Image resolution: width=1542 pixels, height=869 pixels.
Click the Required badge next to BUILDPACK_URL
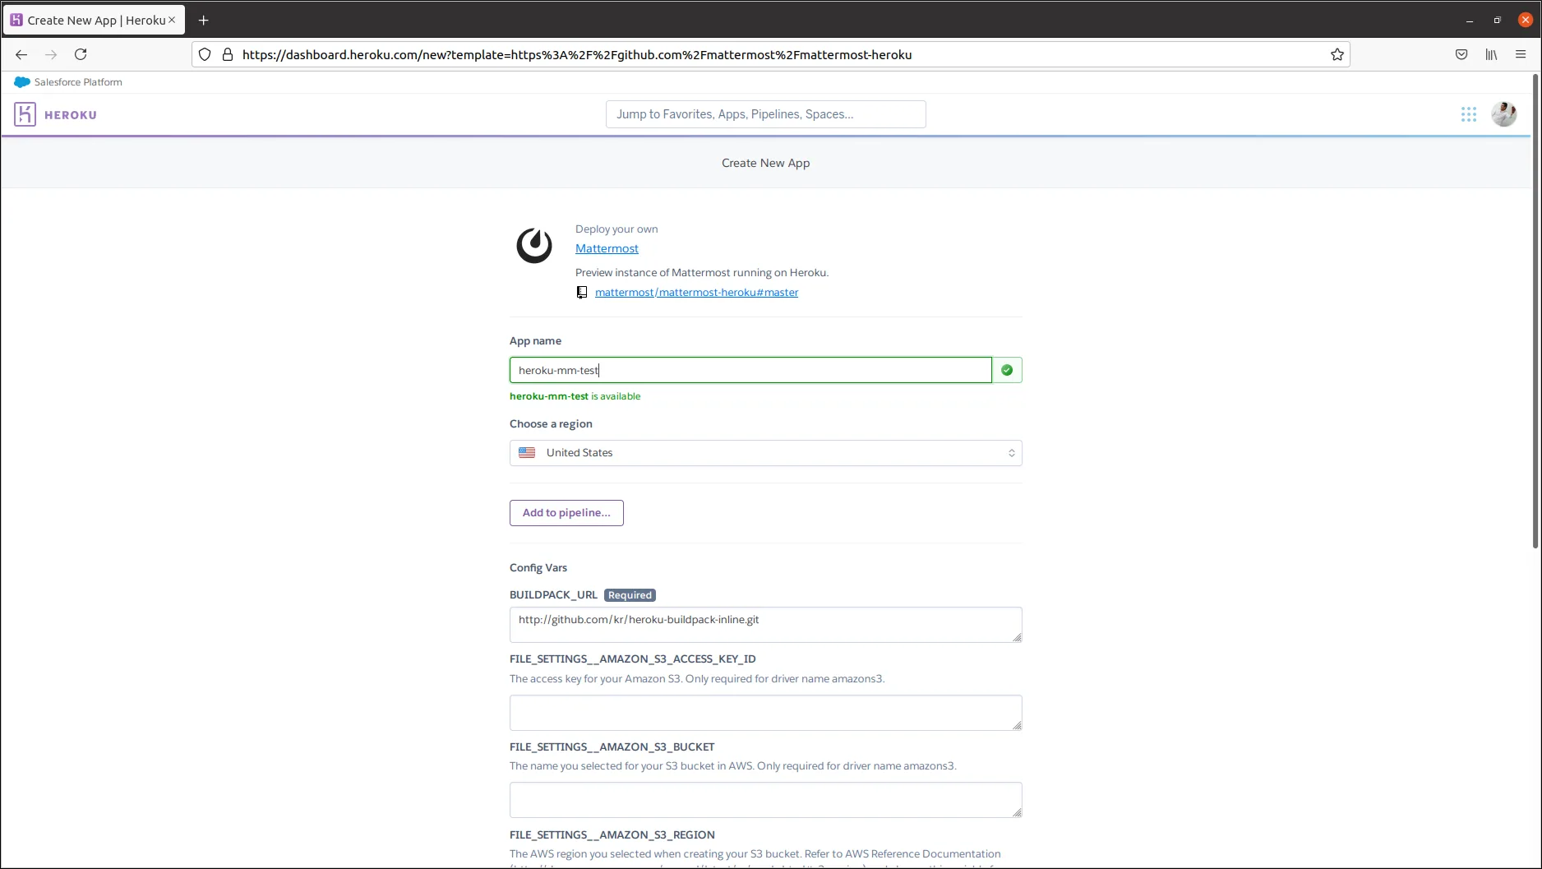[x=630, y=595]
